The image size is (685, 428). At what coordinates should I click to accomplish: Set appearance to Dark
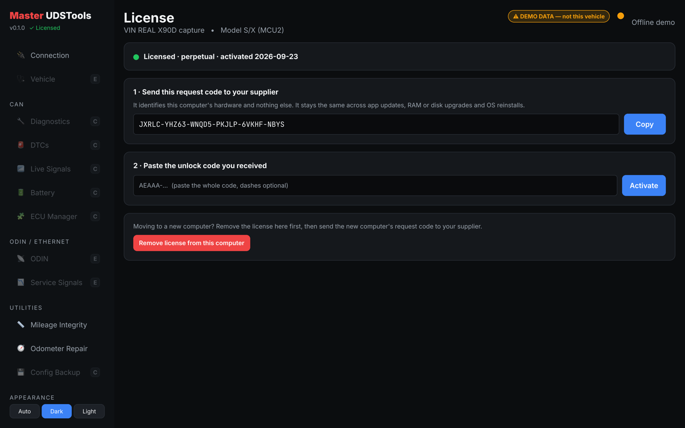click(x=57, y=411)
